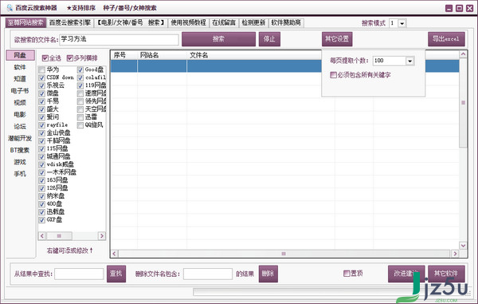Uncheck the CSDN down checkbox

[x=42, y=78]
